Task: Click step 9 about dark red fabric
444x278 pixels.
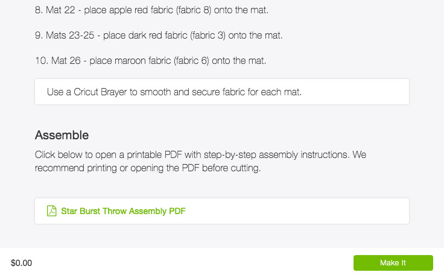Action: (x=159, y=36)
